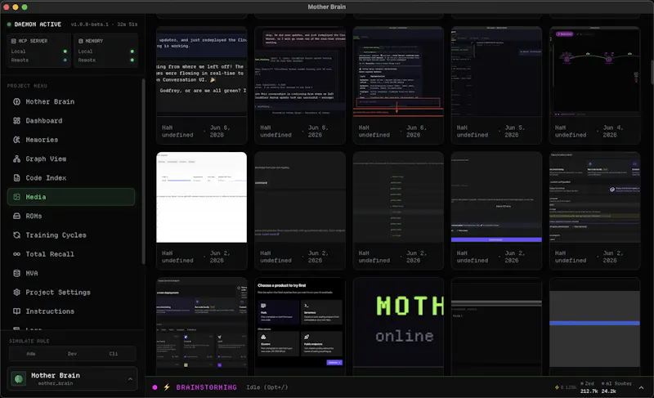Click the Mother Brain project avatar icon
Screen dimensions: 654x398
(x=18, y=379)
